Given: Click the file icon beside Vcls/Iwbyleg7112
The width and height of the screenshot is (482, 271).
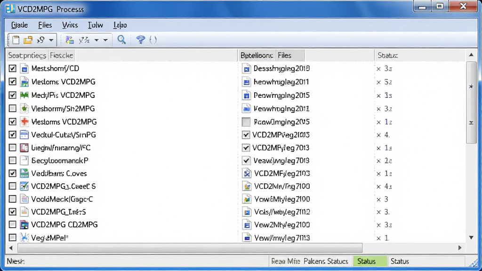Looking at the screenshot, I should click(x=246, y=212).
